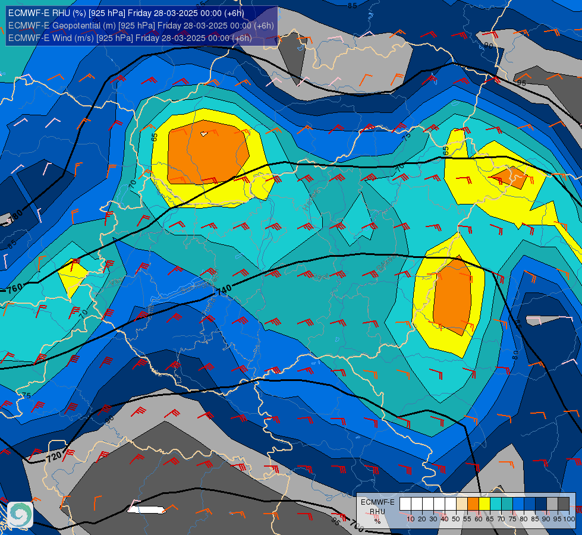Viewport: 582px width, 535px height.
Task: Click the ECMWF swirl logo icon
Action: click(20, 514)
